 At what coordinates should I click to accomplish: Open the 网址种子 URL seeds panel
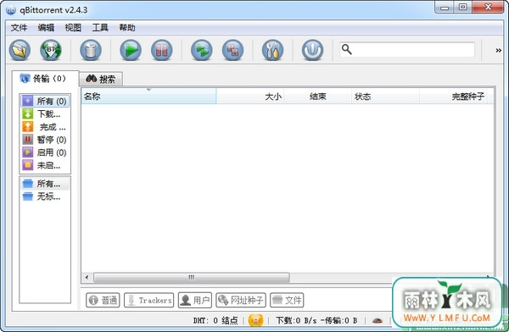coord(241,300)
